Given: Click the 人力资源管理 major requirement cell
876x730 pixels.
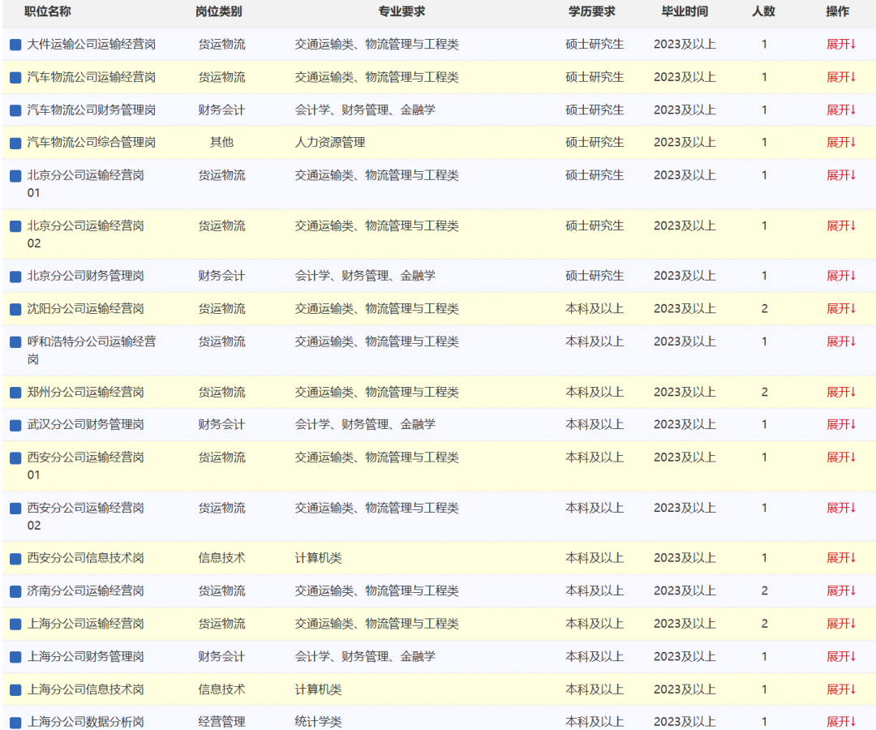Looking at the screenshot, I should click(x=330, y=143).
